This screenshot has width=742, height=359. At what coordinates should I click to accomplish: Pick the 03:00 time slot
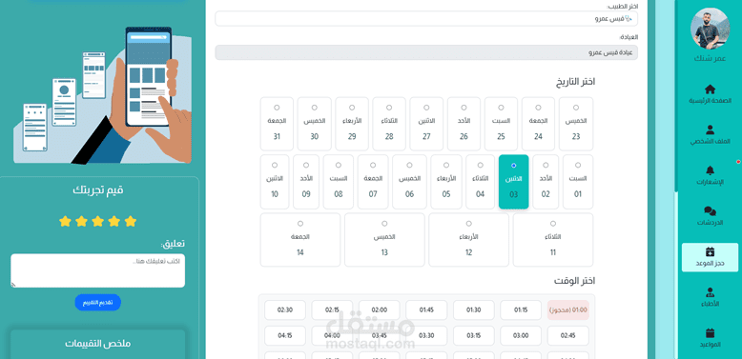pos(521,336)
